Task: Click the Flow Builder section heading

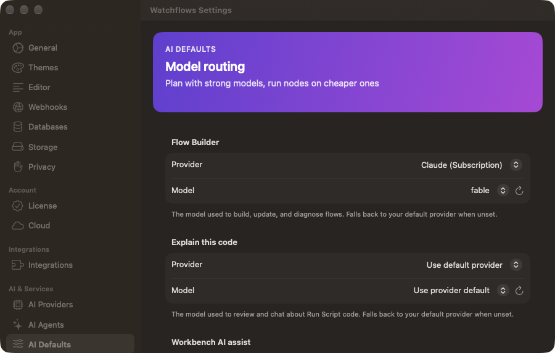Action: pos(195,143)
